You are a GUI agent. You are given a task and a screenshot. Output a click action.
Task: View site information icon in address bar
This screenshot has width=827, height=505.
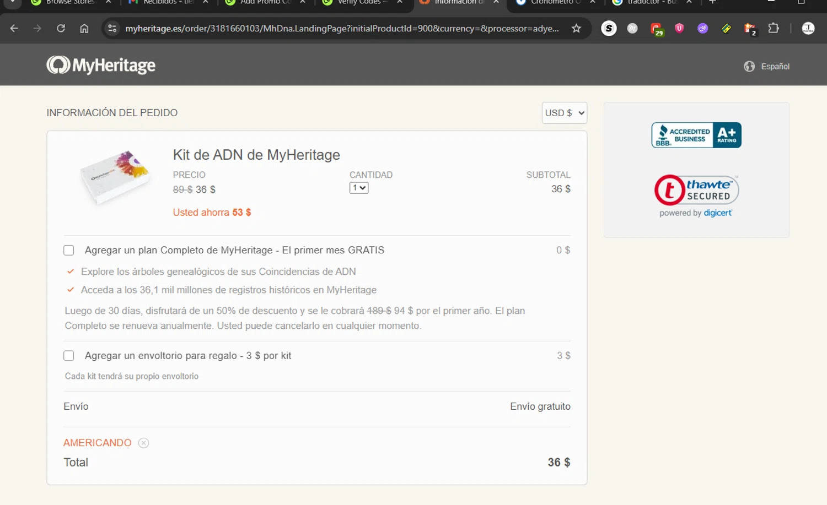pyautogui.click(x=112, y=28)
